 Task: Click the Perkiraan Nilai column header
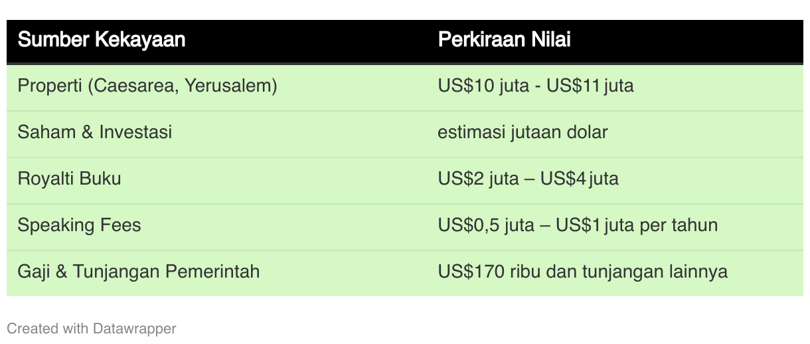[504, 40]
